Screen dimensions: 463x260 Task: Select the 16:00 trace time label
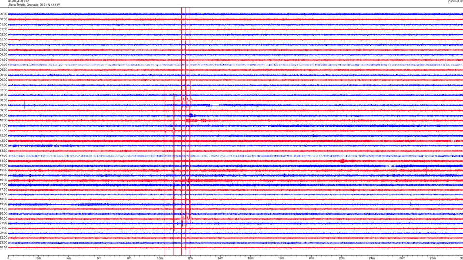pyautogui.click(x=3, y=175)
